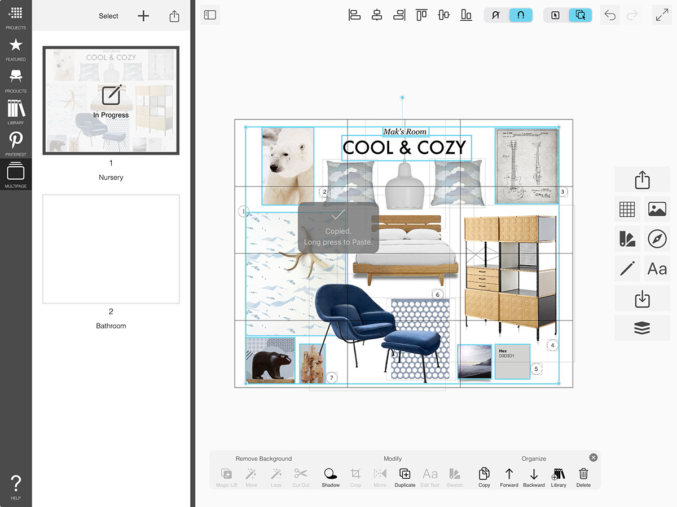
Task: Open the text tool Aa icon
Action: tap(657, 269)
